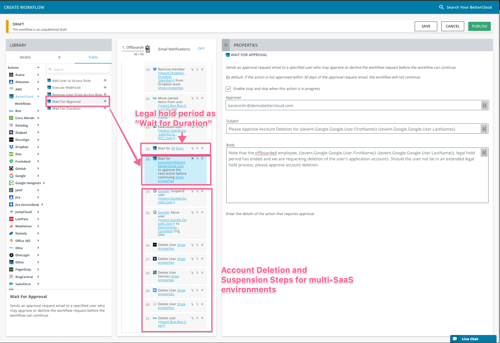The height and width of the screenshot is (343, 500).
Task: Click the Salesforce app icon
Action: pyautogui.click(x=11, y=284)
